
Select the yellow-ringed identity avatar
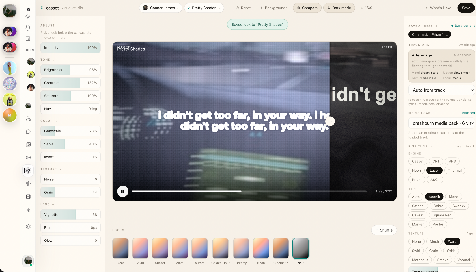pyautogui.click(x=31, y=75)
